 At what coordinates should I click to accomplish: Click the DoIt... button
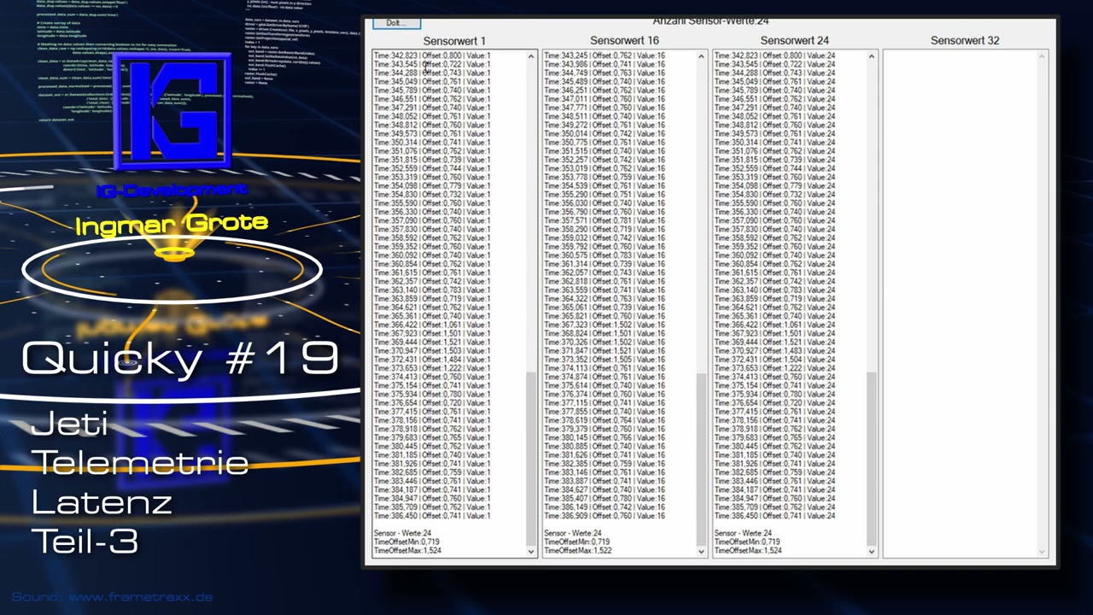pyautogui.click(x=396, y=23)
